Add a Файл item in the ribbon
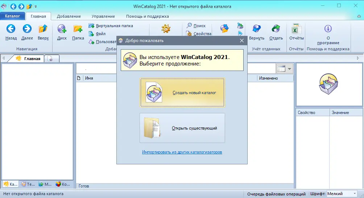 point(97,34)
